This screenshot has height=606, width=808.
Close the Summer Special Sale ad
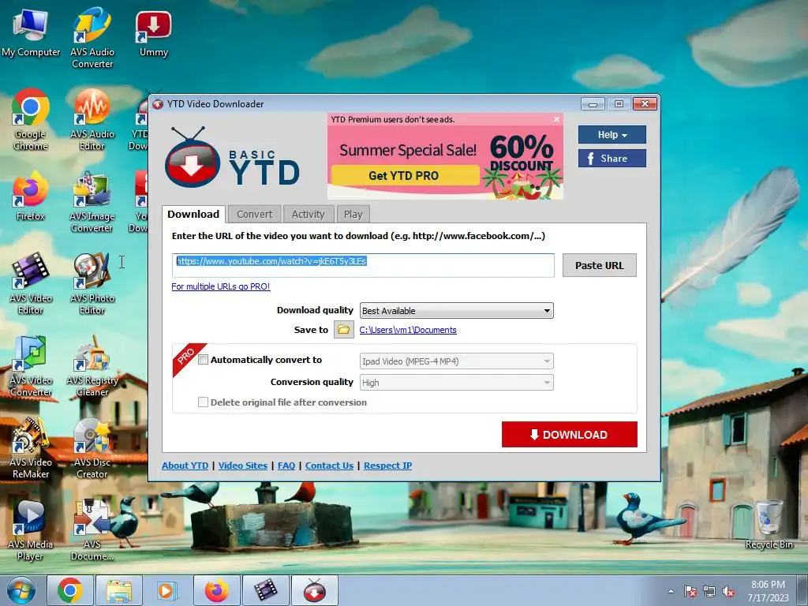pos(556,119)
